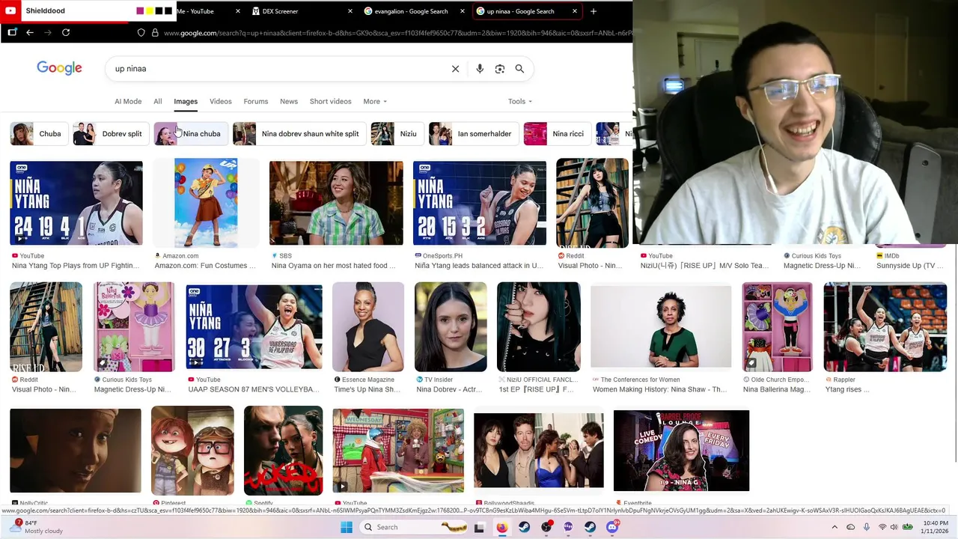Click the 'Sunnyside Up (TV ...' IMDb link
Image resolution: width=958 pixels, height=539 pixels.
point(910,266)
